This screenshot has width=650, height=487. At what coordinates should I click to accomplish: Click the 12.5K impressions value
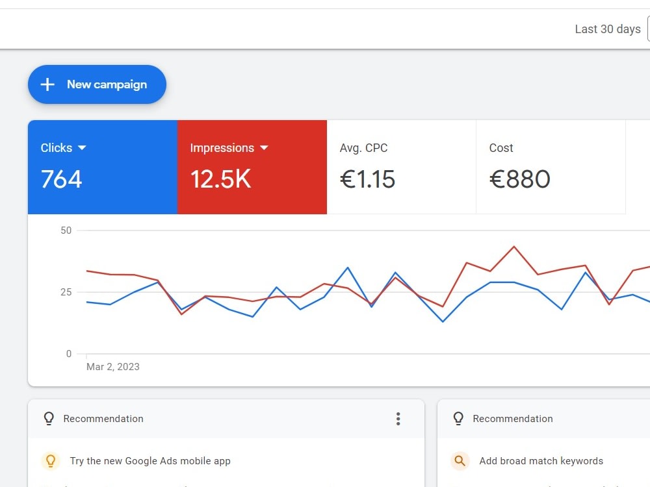point(220,179)
